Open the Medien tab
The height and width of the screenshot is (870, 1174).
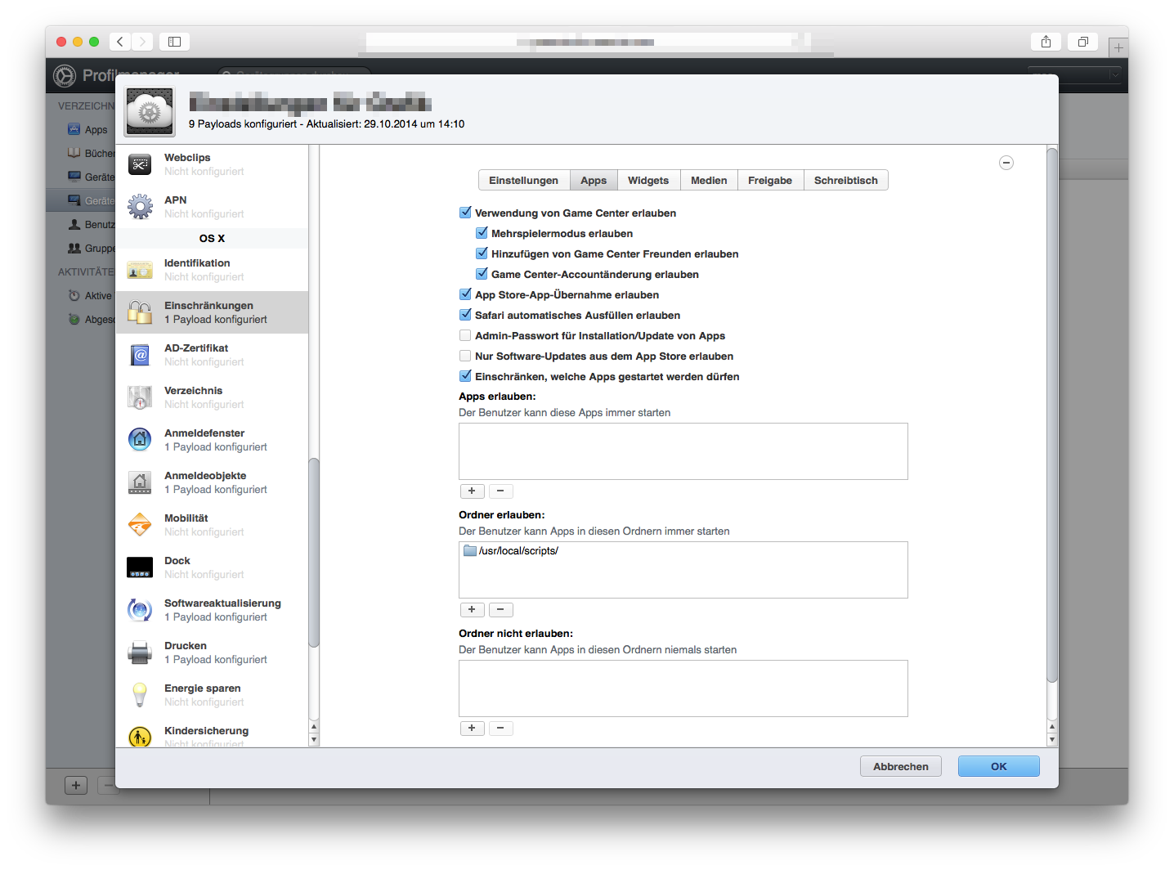tap(709, 181)
